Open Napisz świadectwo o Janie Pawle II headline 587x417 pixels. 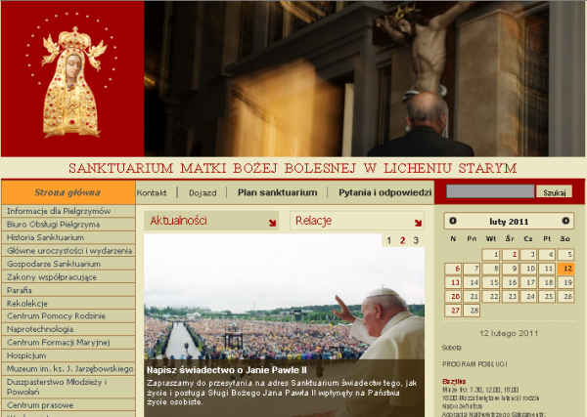pos(227,370)
